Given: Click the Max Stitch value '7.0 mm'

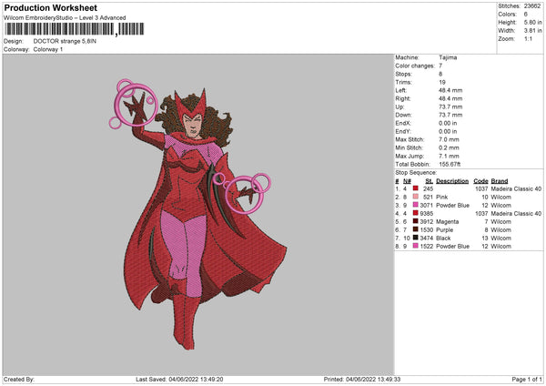Looking at the screenshot, I should [x=449, y=139].
